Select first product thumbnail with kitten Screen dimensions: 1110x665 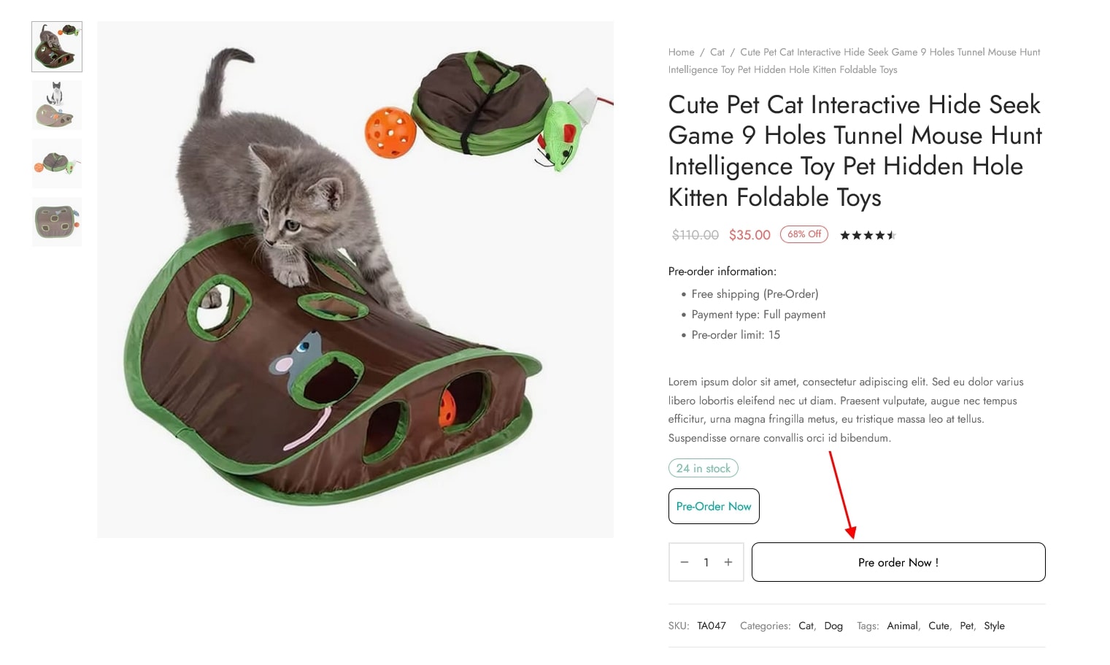click(57, 47)
